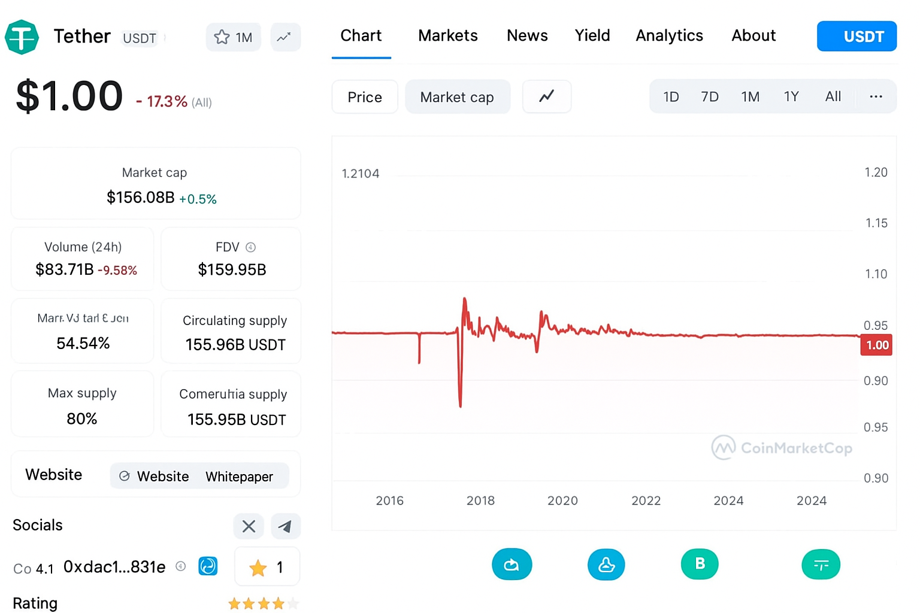920x613 pixels.
Task: Add Tether to watchlist via star 1M button
Action: point(234,37)
